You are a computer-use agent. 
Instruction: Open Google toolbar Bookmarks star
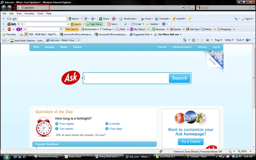[x=121, y=19]
